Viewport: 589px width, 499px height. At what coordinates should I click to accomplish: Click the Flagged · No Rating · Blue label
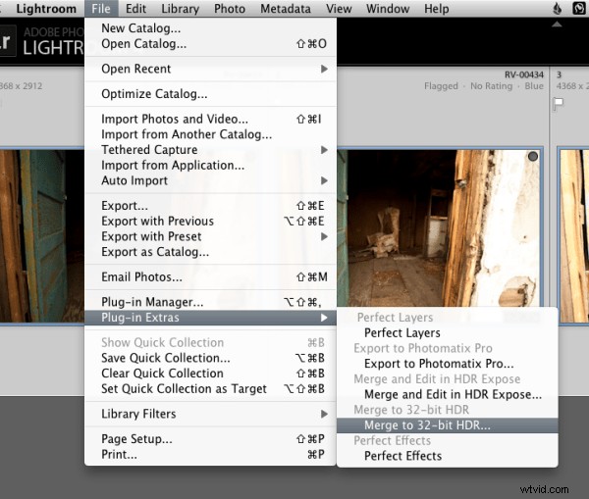(x=484, y=86)
